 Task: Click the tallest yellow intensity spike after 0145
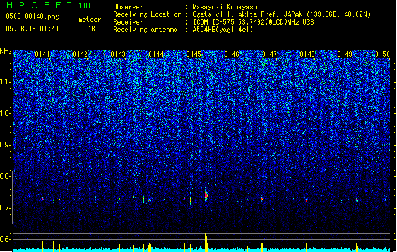pyautogui.click(x=206, y=242)
